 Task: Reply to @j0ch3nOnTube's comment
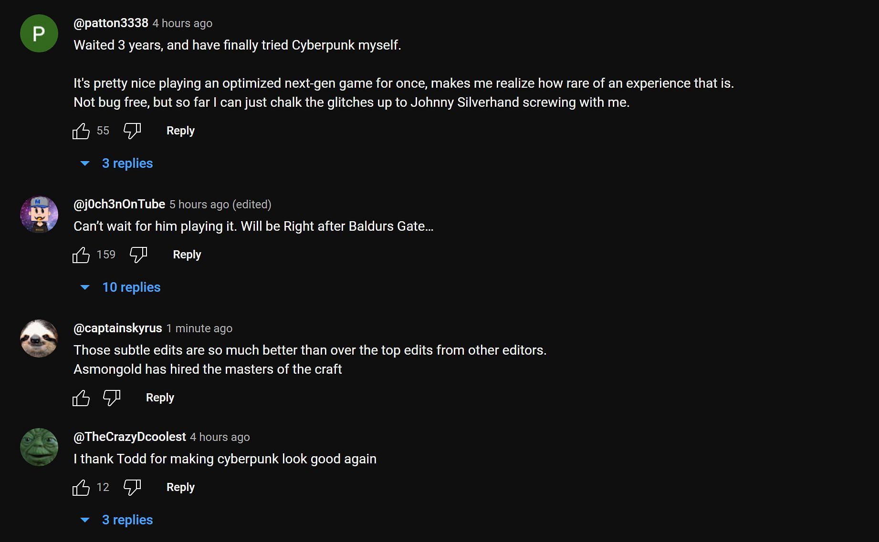coord(187,255)
